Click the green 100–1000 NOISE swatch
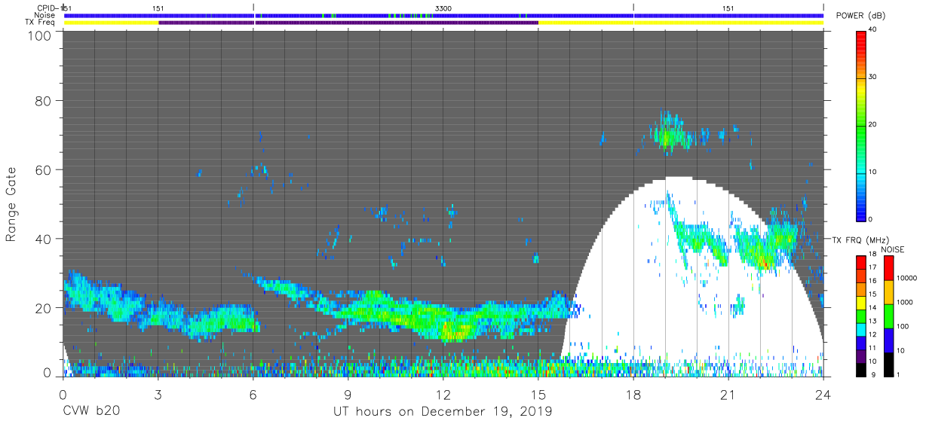 coord(888,315)
